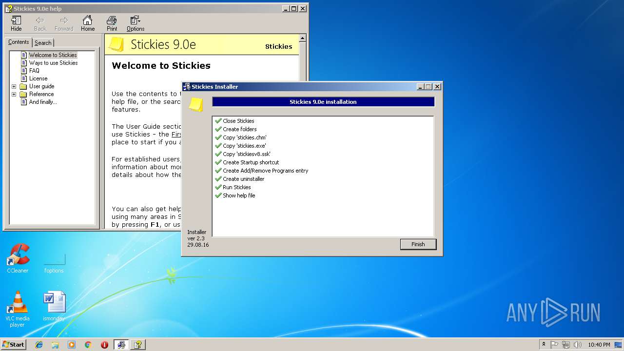
Task: Click the volume speaker tray icon
Action: point(577,345)
